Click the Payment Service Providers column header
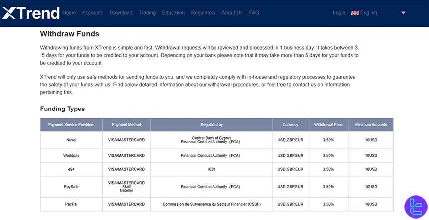 coord(71,125)
